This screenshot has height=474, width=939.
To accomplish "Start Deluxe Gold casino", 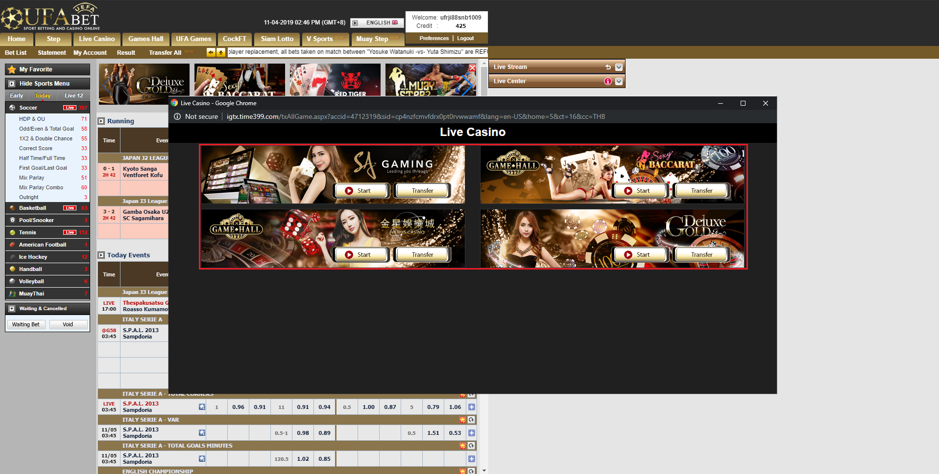I will coord(640,255).
